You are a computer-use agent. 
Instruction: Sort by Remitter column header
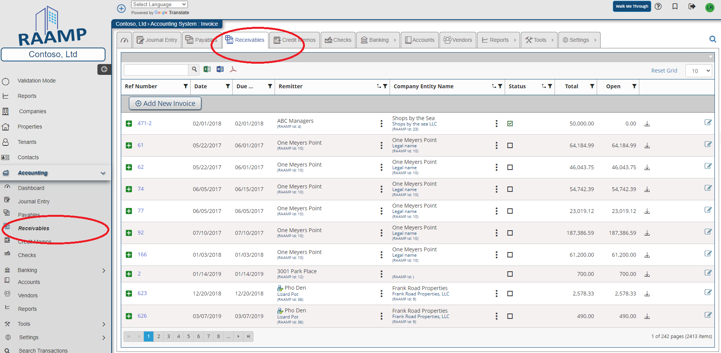pyautogui.click(x=290, y=86)
